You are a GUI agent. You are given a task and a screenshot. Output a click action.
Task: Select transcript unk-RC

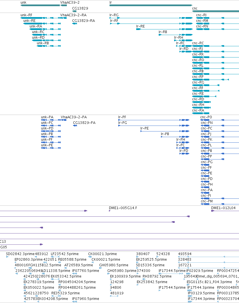pos(46,35)
